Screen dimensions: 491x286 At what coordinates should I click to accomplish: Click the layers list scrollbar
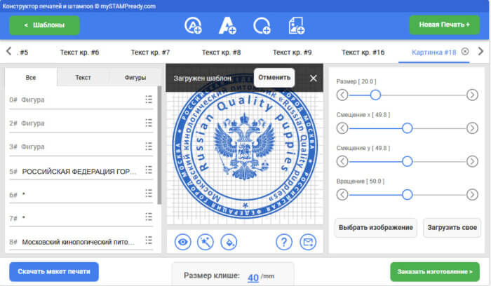tap(159, 146)
